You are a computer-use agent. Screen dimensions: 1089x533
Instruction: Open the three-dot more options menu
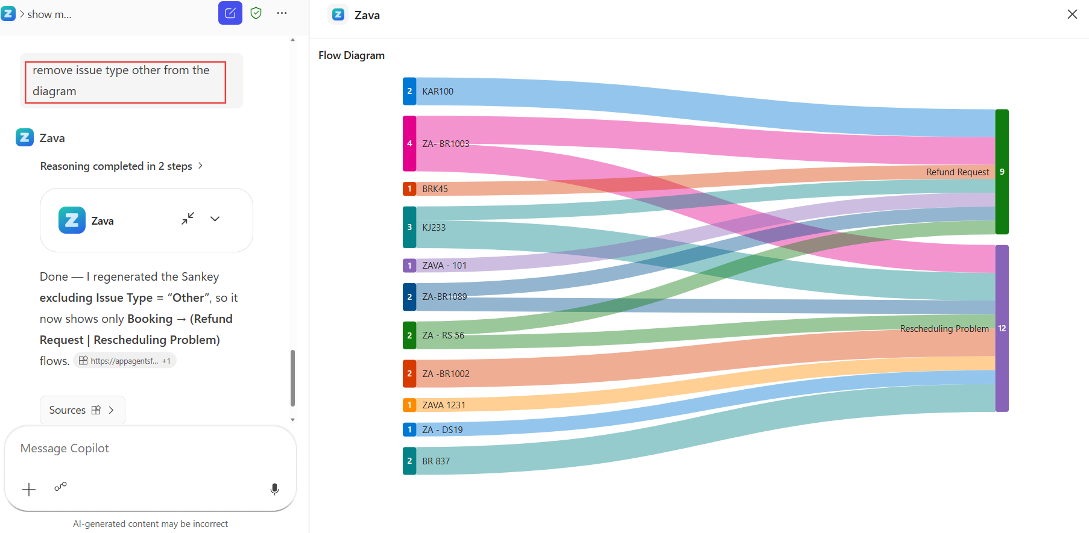(x=282, y=13)
